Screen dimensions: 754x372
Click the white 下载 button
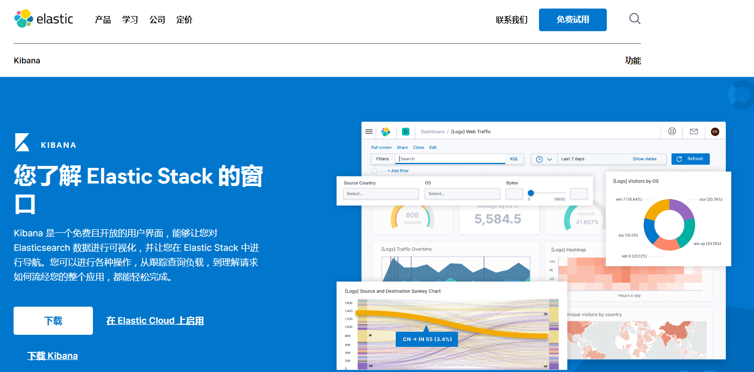point(53,321)
